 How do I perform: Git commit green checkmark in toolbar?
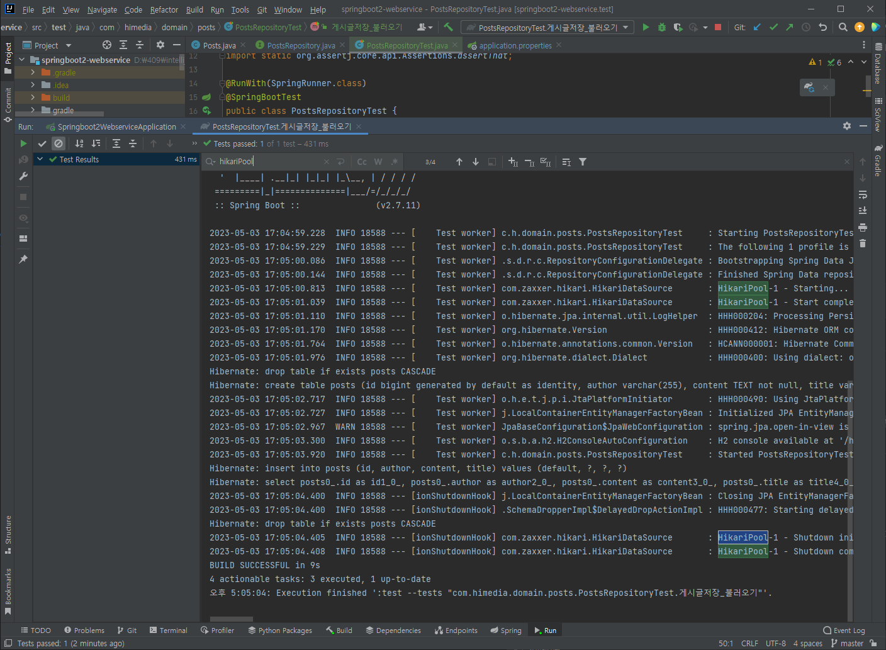773,27
